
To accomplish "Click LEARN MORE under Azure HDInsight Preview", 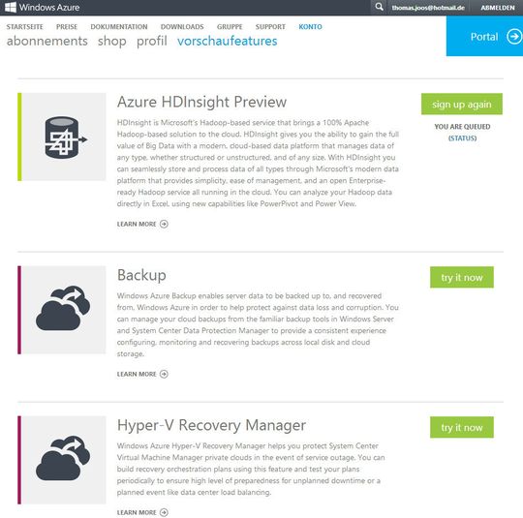I will point(137,225).
